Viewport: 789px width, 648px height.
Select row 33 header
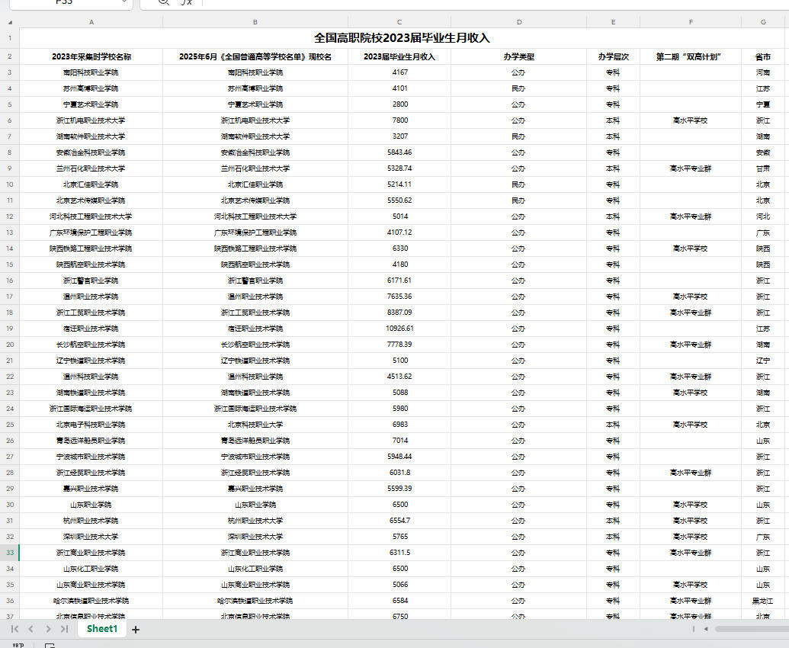tap(9, 553)
